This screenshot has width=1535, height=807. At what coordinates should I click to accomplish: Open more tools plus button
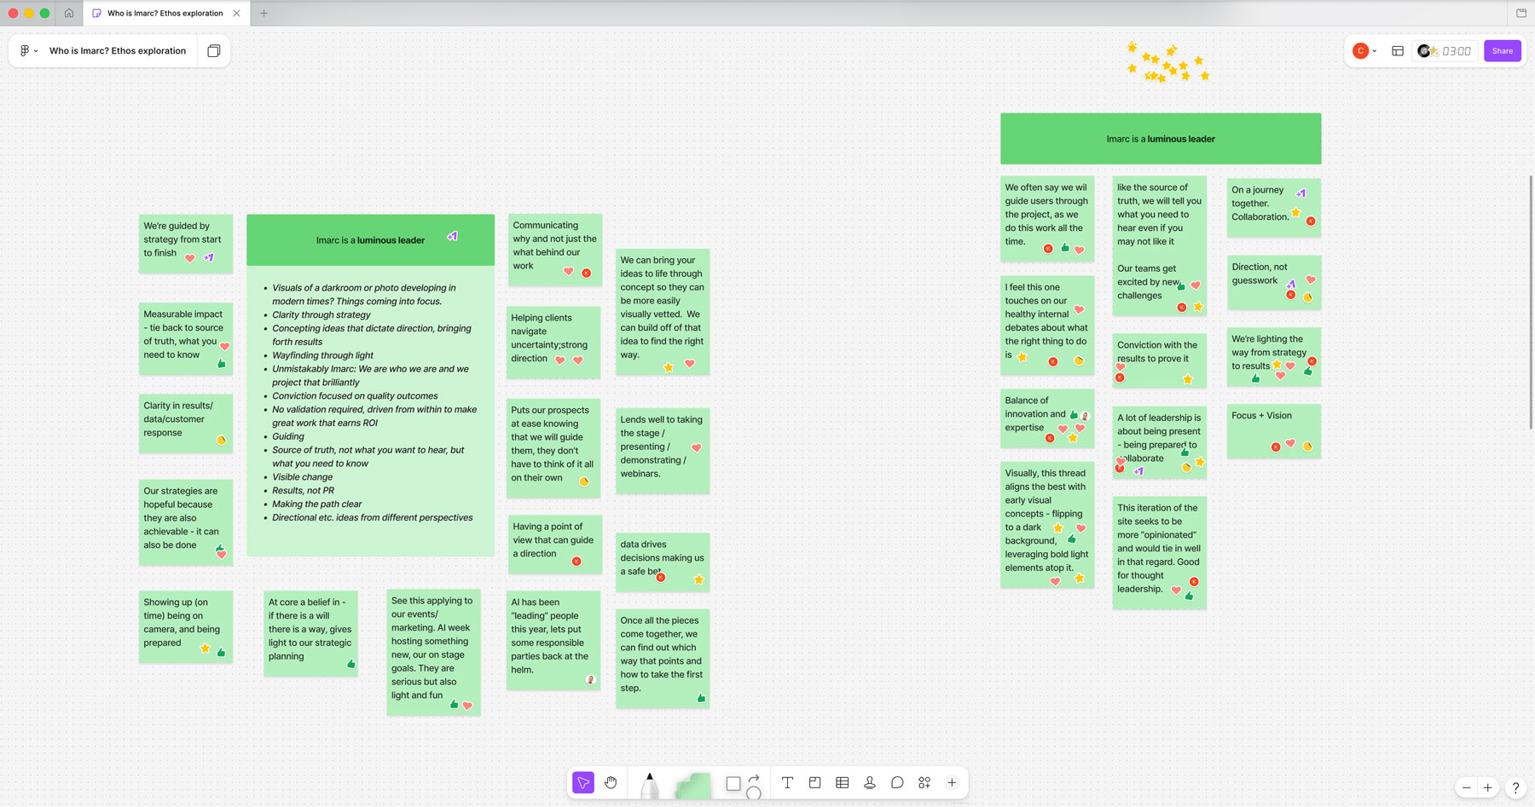pyautogui.click(x=952, y=782)
